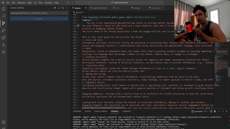Click the 'template' variable on line 194
Screen dimensions: 230x129
click(87, 20)
